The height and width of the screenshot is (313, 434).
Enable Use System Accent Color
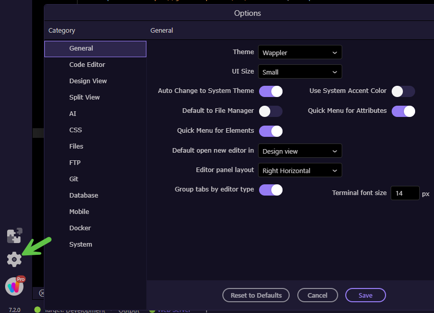coord(403,91)
